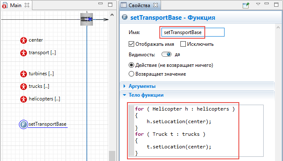Click the transport [..] label
Image resolution: width=283 pixels, height=161 pixels.
coord(42,53)
